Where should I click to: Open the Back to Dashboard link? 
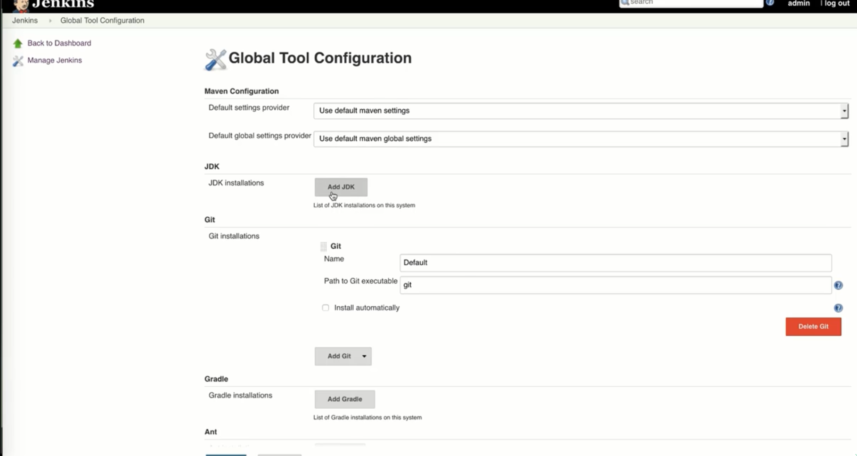click(59, 43)
